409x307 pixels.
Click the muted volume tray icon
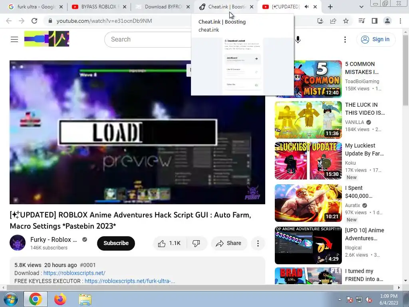coord(369,299)
